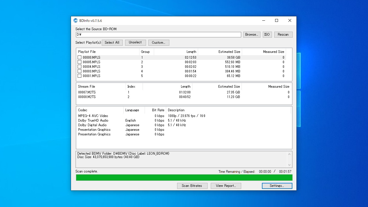The width and height of the screenshot is (368, 207).
Task: Click the Stream File column header
Action: pyautogui.click(x=101, y=87)
